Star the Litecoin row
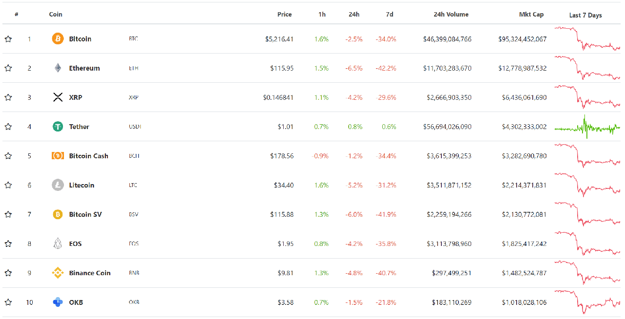The image size is (625, 319). tap(8, 185)
